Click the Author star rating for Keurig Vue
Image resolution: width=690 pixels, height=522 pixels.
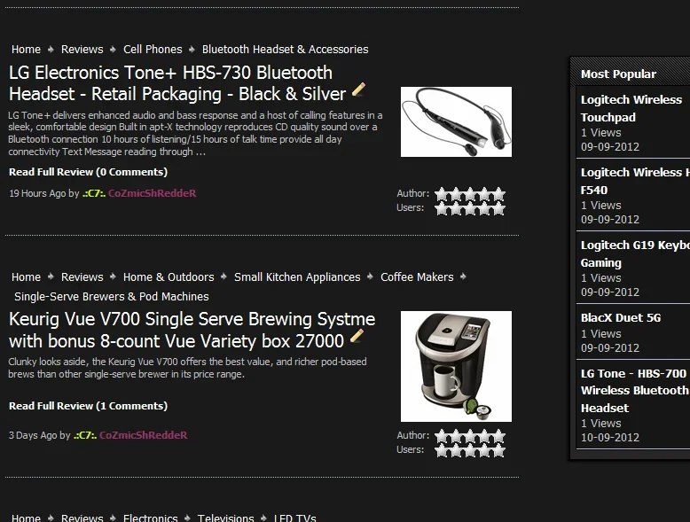click(470, 436)
